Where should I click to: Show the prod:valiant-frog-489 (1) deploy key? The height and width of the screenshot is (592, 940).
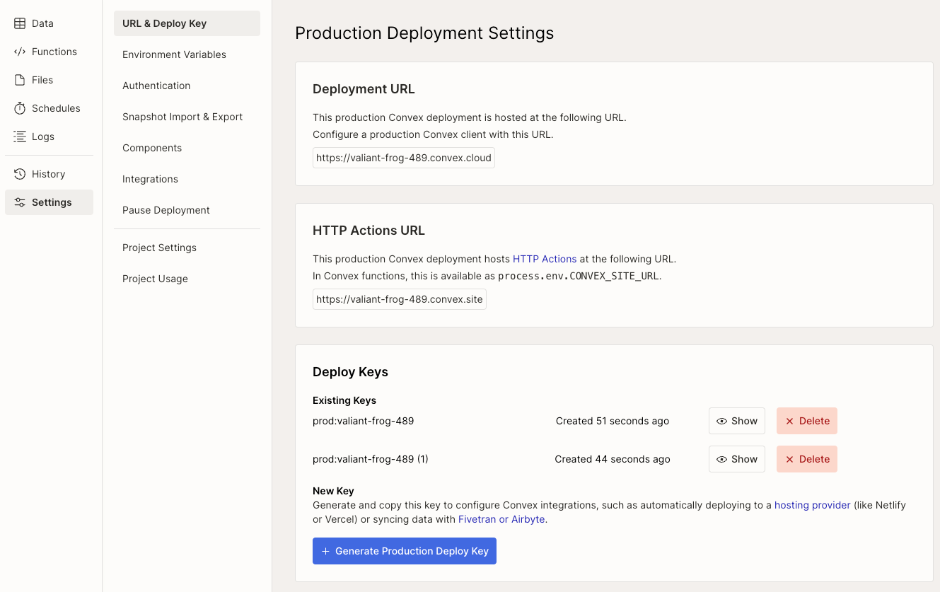(x=737, y=459)
